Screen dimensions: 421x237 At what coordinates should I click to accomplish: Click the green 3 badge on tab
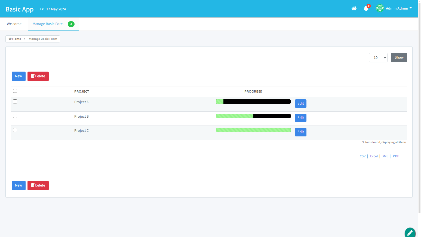click(x=71, y=24)
